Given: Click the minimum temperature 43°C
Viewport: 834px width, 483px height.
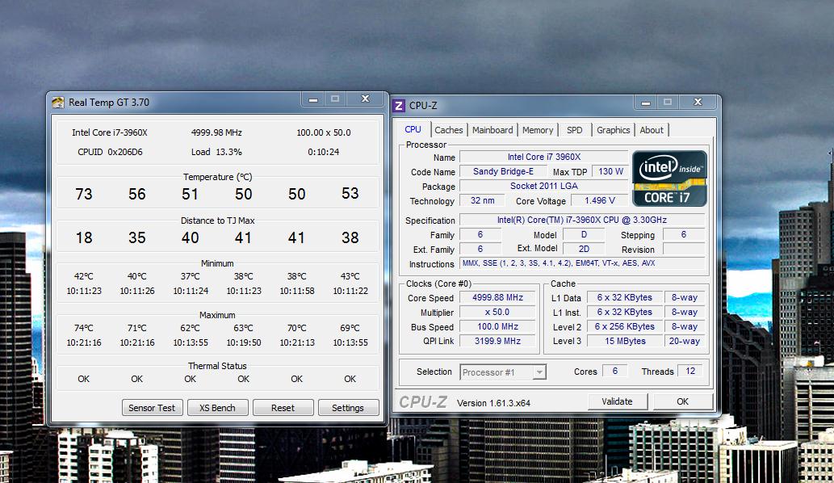Looking at the screenshot, I should (350, 276).
